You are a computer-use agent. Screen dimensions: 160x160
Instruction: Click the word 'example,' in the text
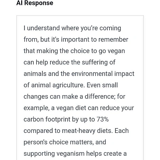tap(37, 108)
